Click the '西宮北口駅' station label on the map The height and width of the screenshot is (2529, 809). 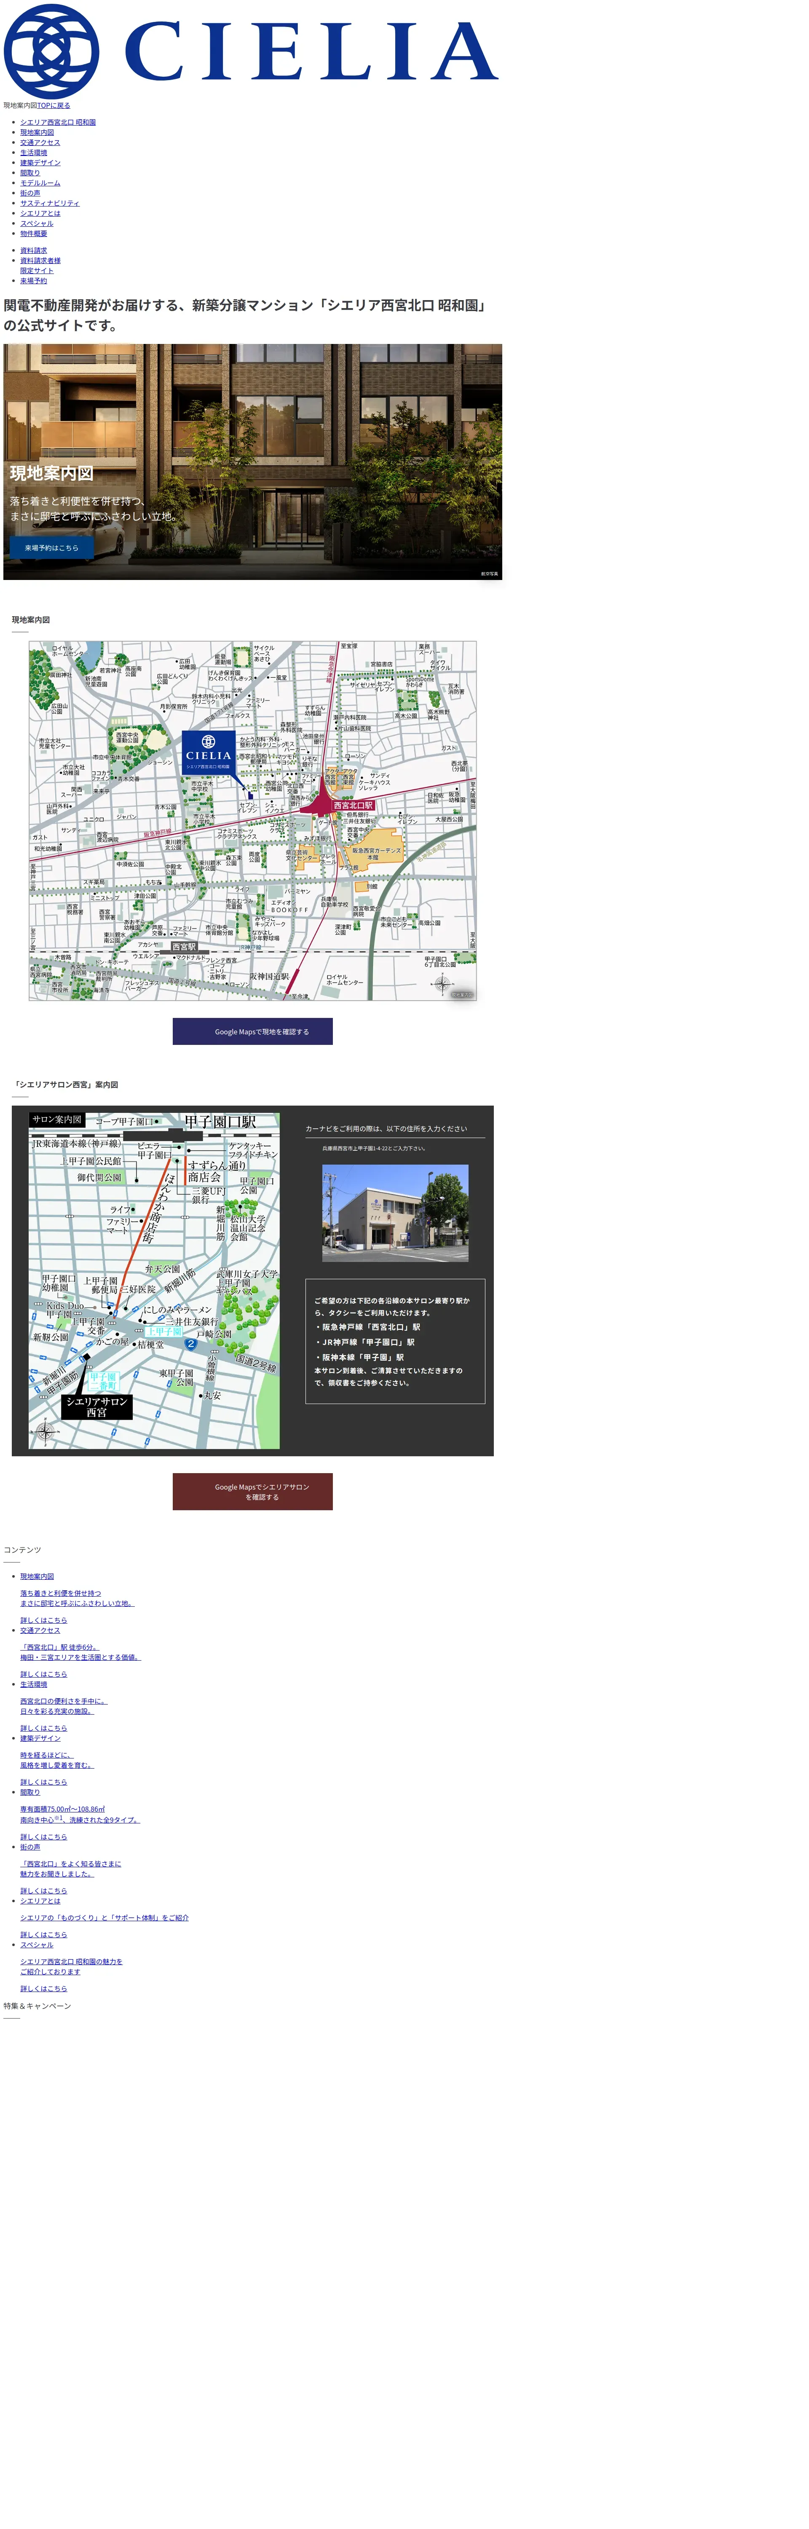(x=354, y=805)
